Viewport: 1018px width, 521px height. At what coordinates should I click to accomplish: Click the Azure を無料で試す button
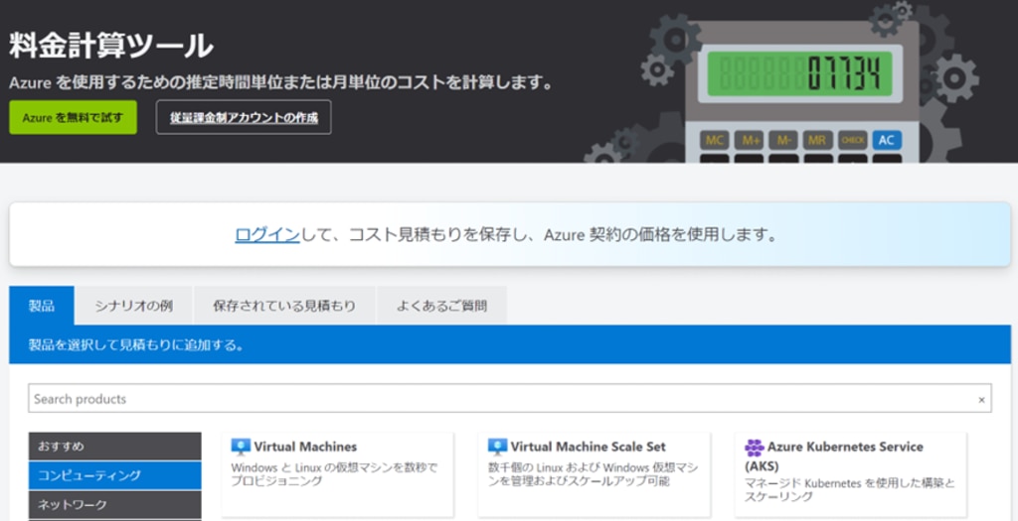tap(73, 117)
